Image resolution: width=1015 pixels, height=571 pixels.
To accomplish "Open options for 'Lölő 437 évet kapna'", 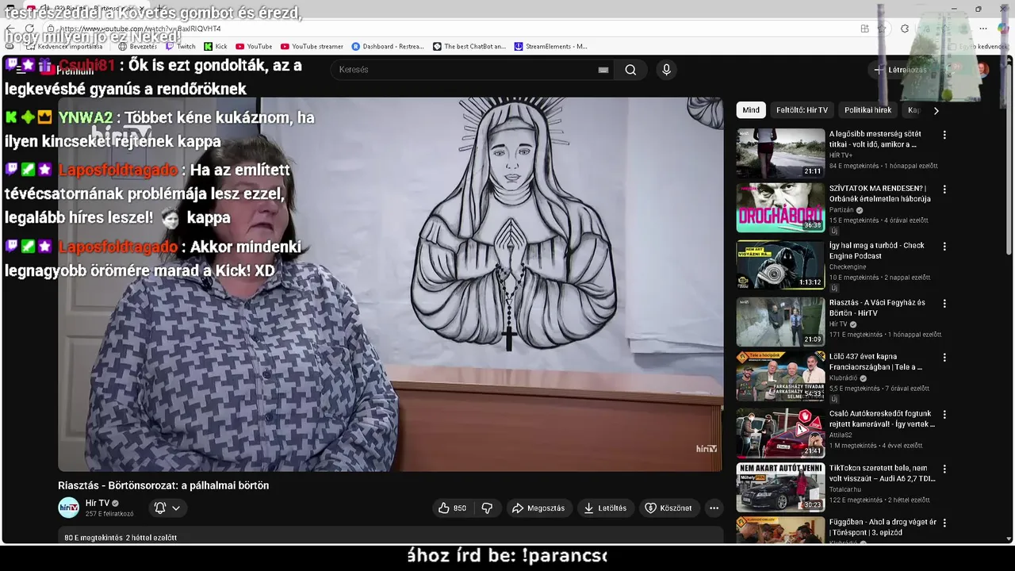I will (x=944, y=358).
